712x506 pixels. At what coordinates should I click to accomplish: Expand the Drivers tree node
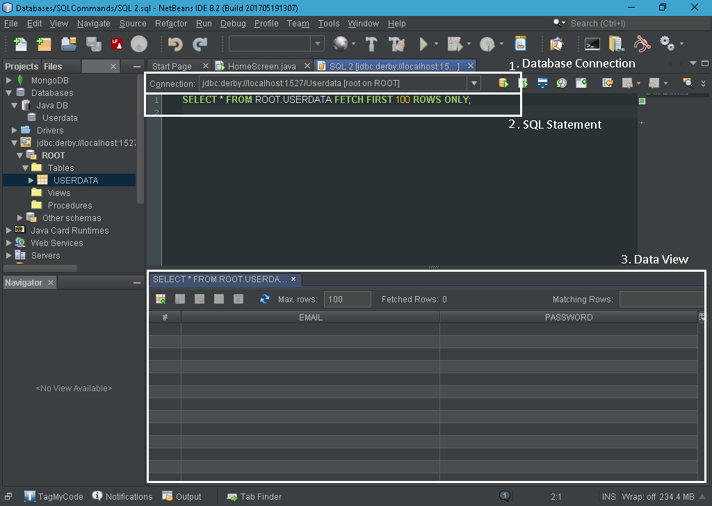tap(15, 130)
